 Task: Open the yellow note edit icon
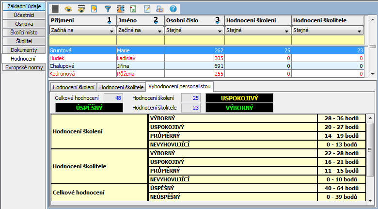click(94, 9)
